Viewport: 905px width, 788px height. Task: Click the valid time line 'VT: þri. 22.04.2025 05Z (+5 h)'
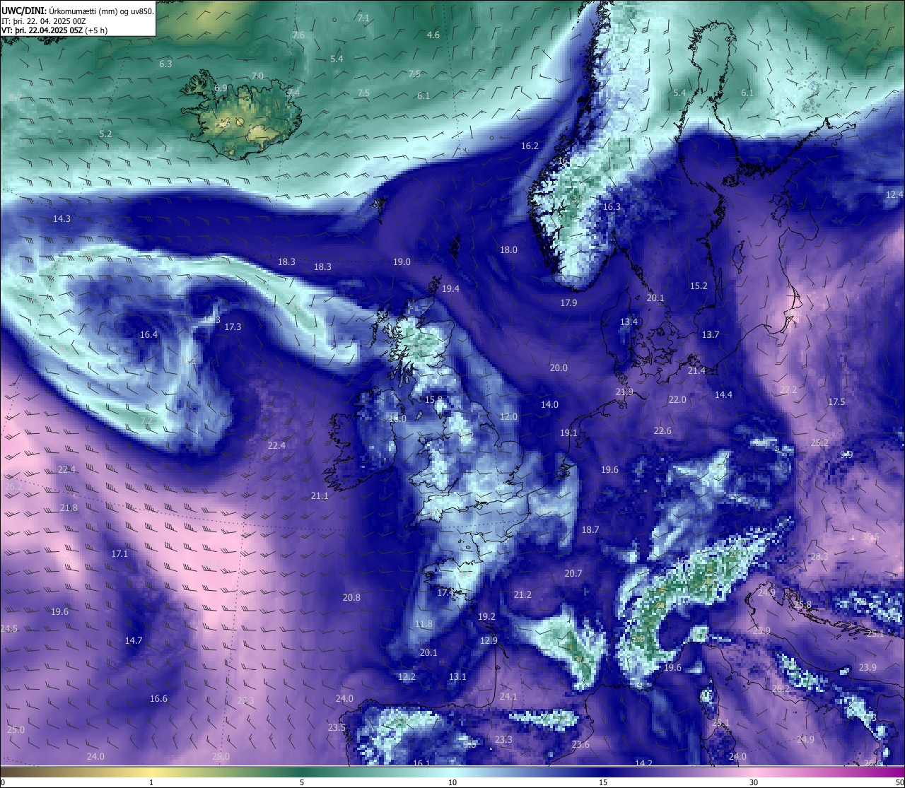coord(54,30)
